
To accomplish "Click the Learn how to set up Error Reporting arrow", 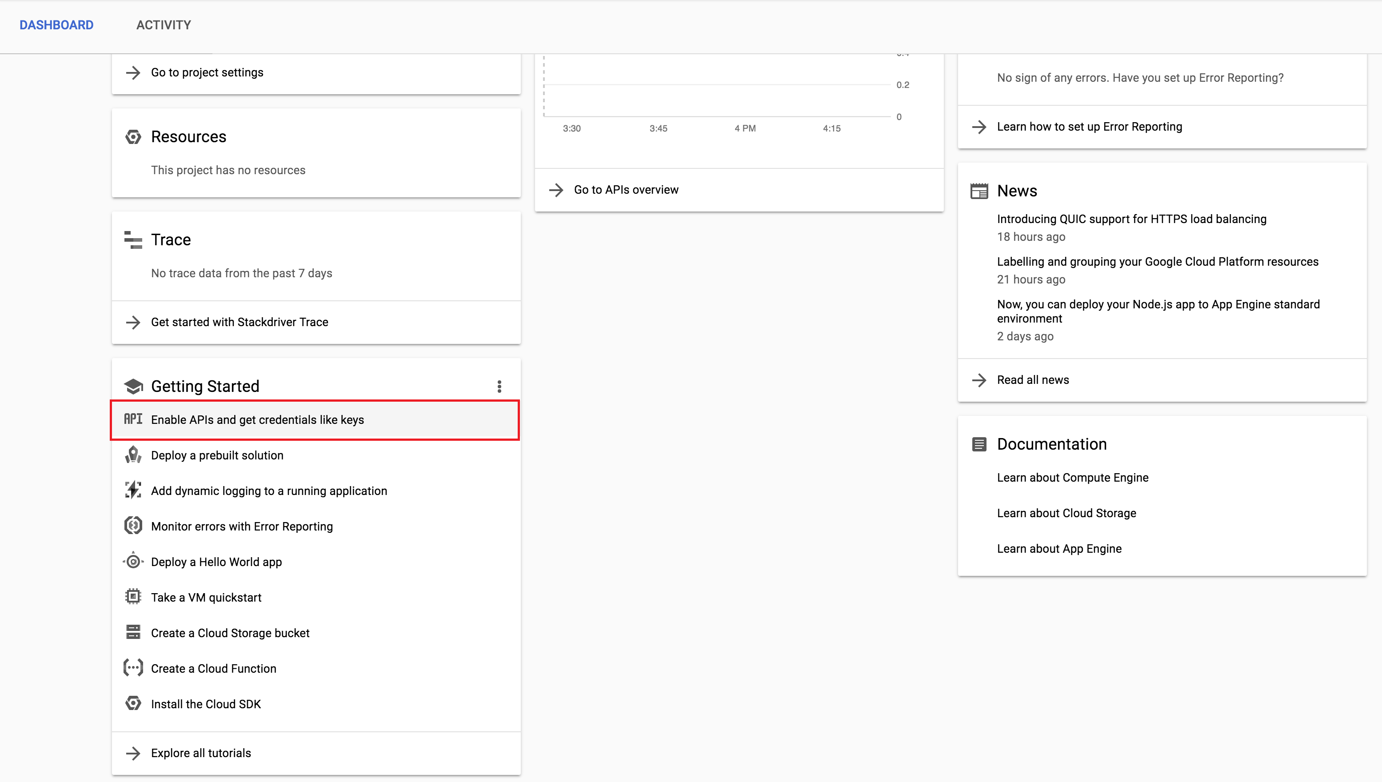I will (x=979, y=127).
